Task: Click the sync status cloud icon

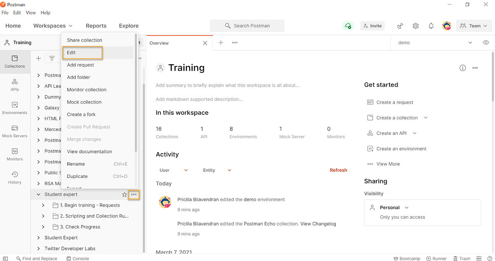Action: click(x=348, y=26)
